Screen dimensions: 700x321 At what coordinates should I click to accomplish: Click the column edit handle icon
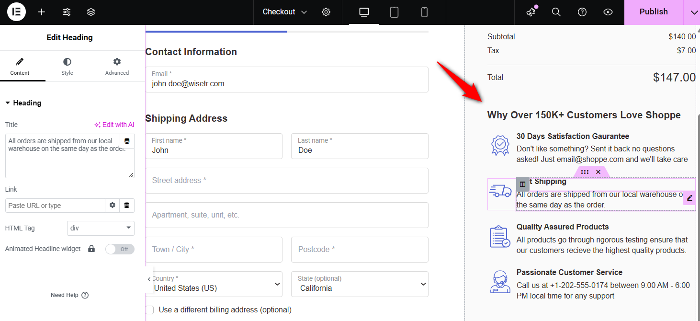pos(522,184)
